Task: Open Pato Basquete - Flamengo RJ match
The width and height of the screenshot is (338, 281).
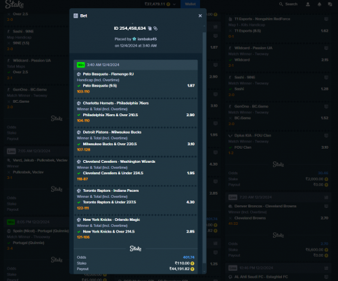Action: pos(108,74)
